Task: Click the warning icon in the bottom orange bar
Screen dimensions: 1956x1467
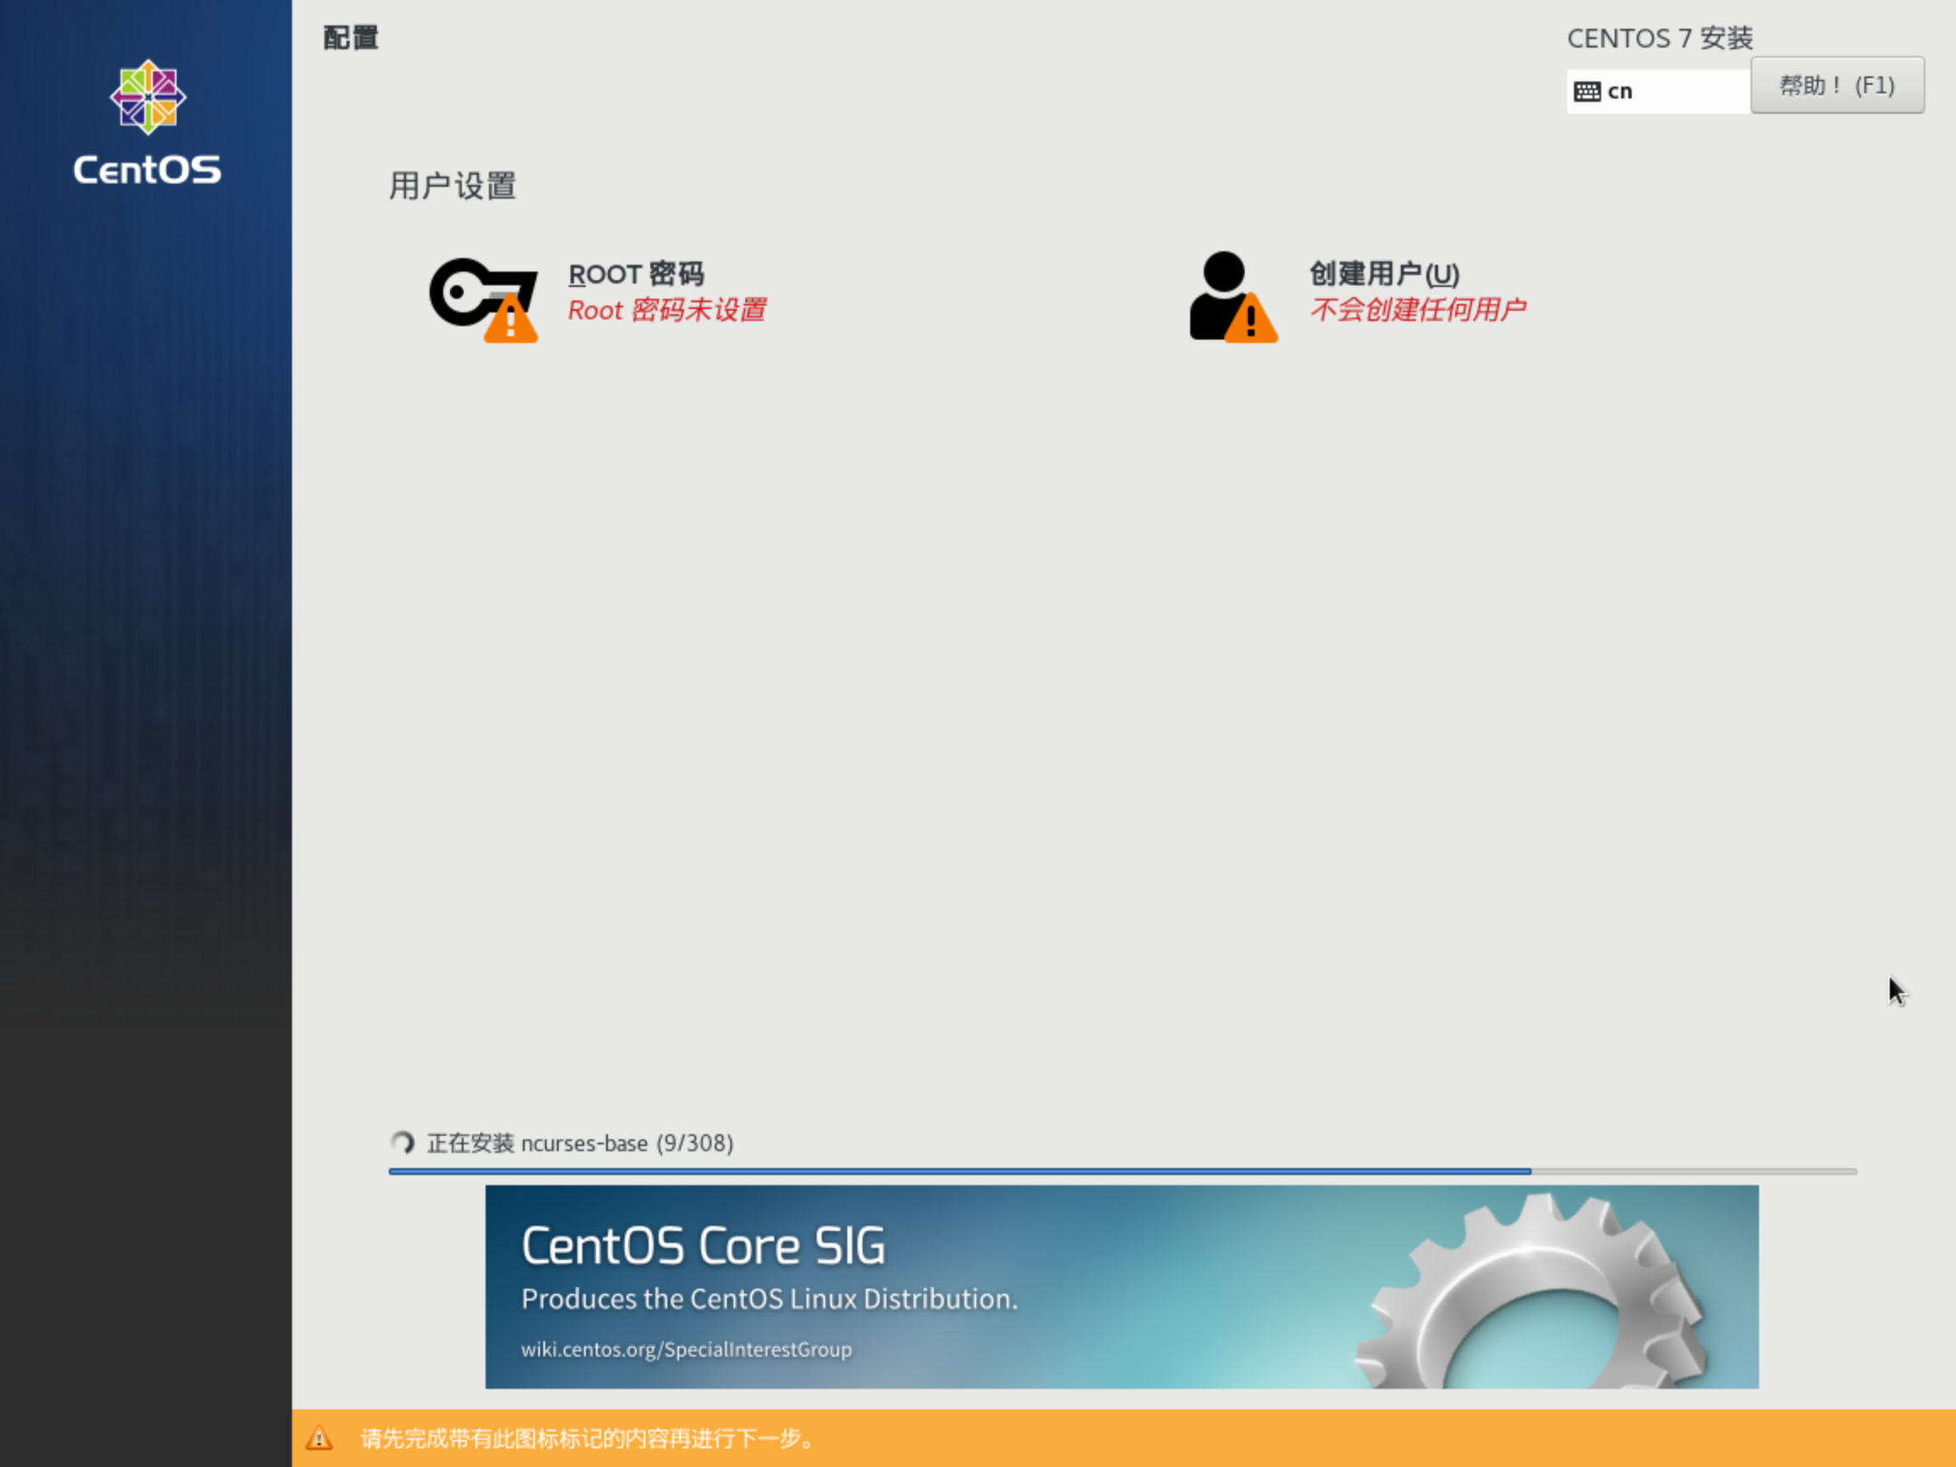Action: (320, 1437)
